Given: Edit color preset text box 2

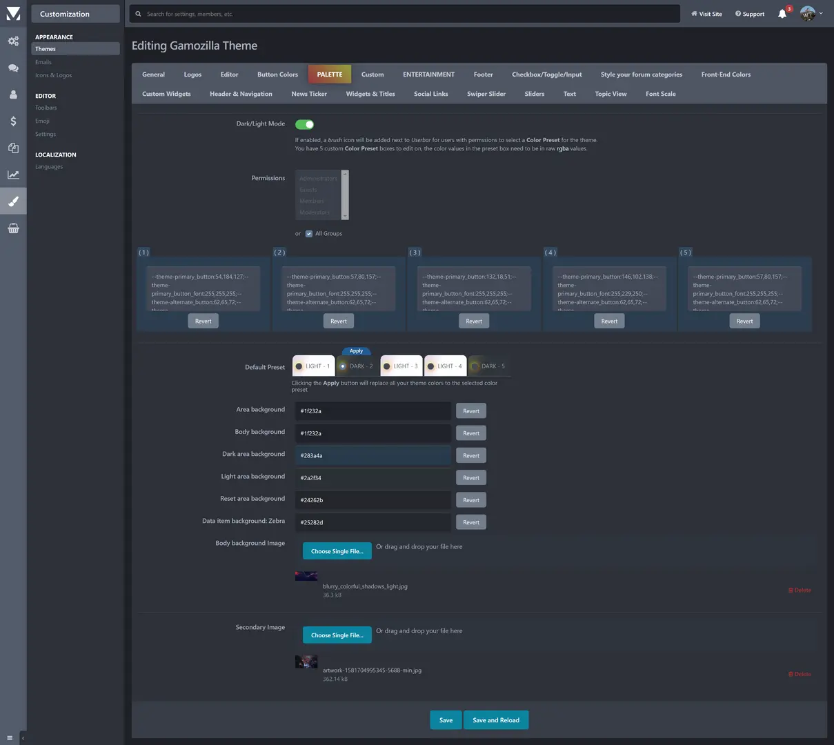Looking at the screenshot, I should [x=338, y=289].
